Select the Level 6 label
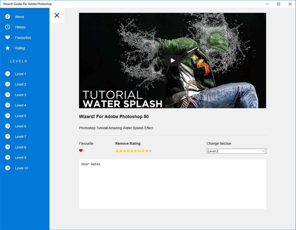The image size is (296, 230). click(x=20, y=126)
